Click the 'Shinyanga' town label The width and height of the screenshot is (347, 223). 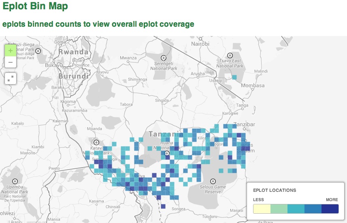(x=137, y=79)
